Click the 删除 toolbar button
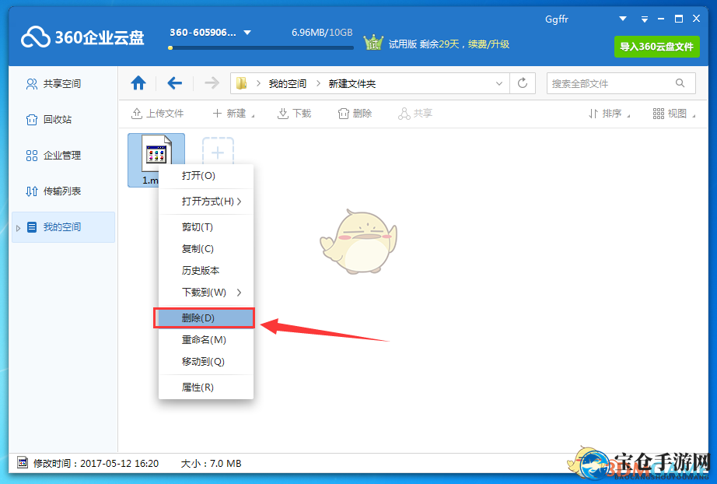 [x=355, y=114]
